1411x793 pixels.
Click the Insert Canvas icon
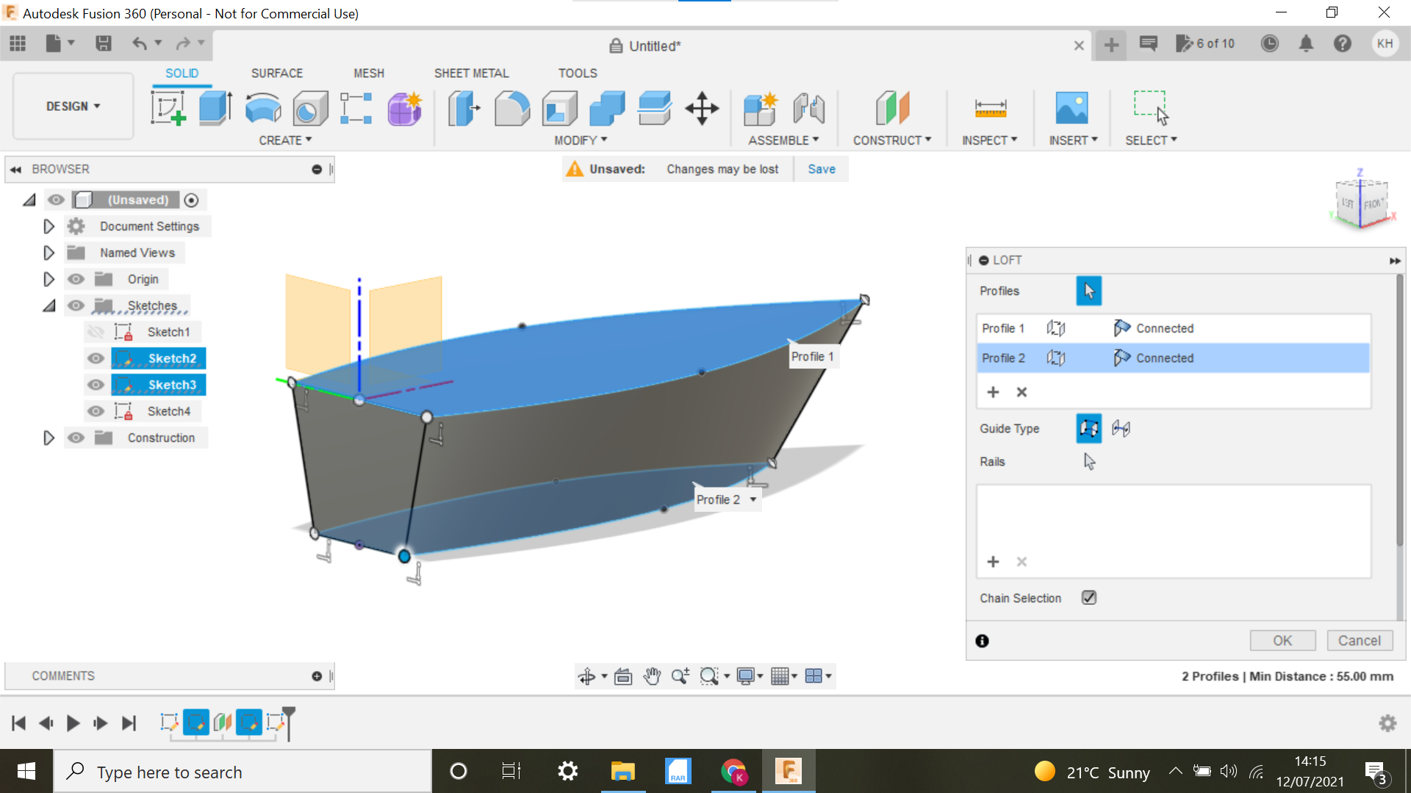coord(1072,108)
